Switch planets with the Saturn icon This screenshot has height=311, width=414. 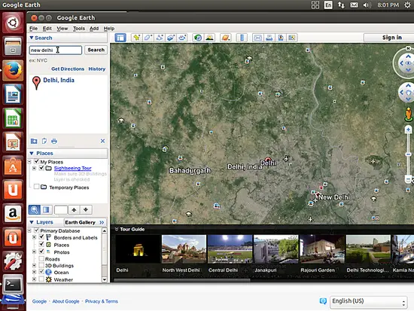[x=226, y=38]
